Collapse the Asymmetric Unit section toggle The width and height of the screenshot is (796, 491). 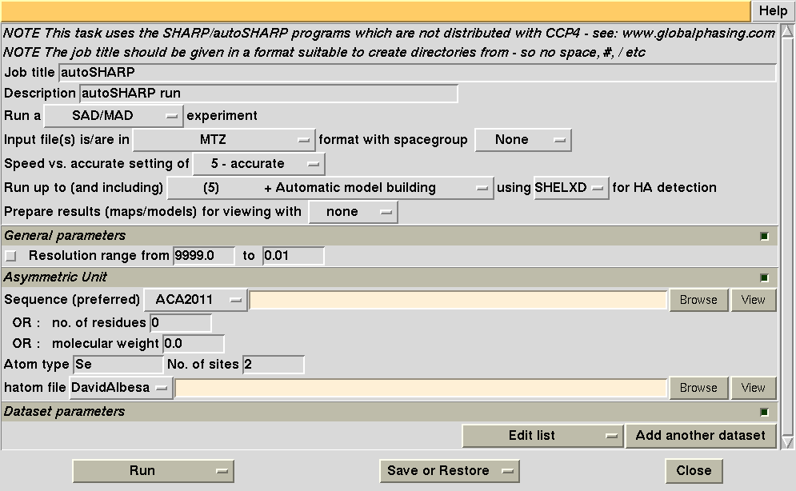coord(764,278)
